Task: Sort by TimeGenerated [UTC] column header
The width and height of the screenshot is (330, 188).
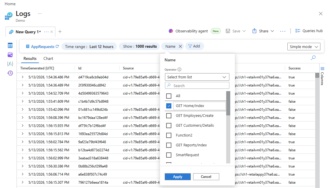Action: pyautogui.click(x=37, y=68)
